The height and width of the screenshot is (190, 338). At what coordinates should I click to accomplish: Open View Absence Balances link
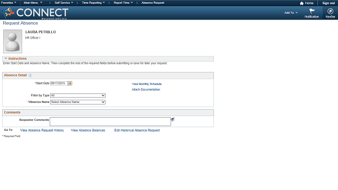tap(88, 130)
